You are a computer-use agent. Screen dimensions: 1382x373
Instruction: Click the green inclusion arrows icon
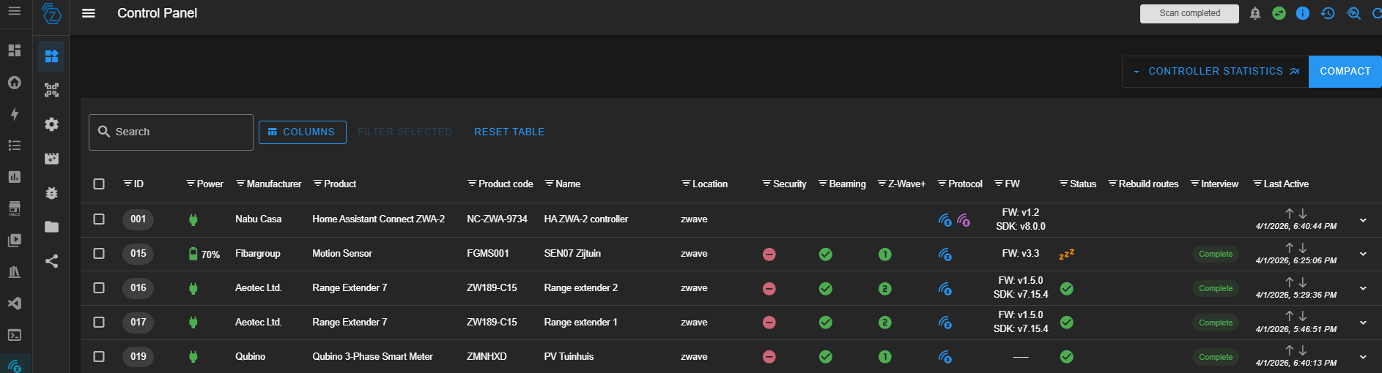coord(1279,13)
